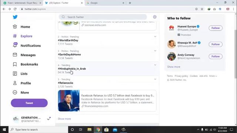Click the browser forward arrow

click(9, 9)
